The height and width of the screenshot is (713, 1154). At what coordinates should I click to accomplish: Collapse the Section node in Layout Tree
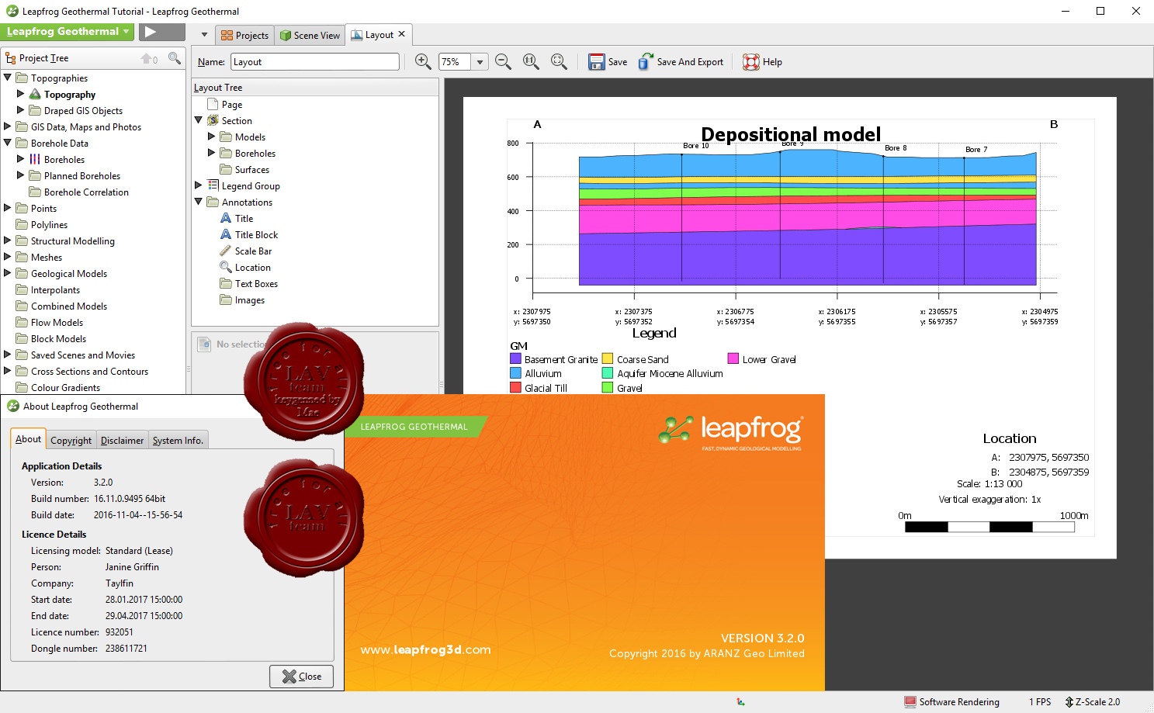tap(199, 120)
